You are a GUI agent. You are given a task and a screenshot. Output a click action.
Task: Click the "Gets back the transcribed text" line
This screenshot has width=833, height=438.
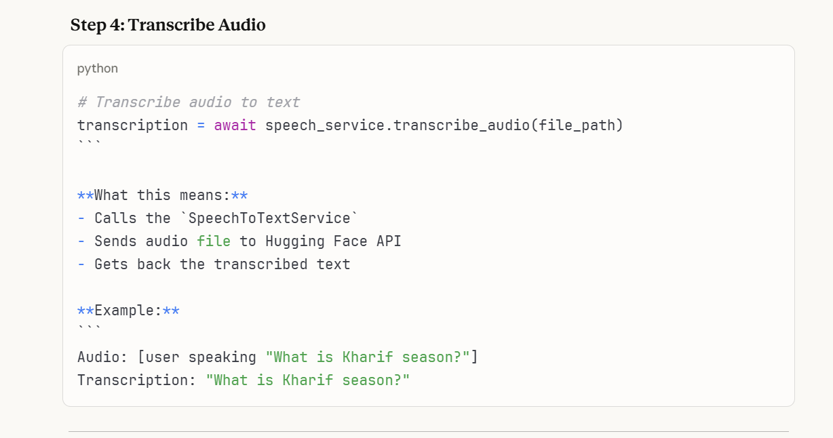[222, 264]
